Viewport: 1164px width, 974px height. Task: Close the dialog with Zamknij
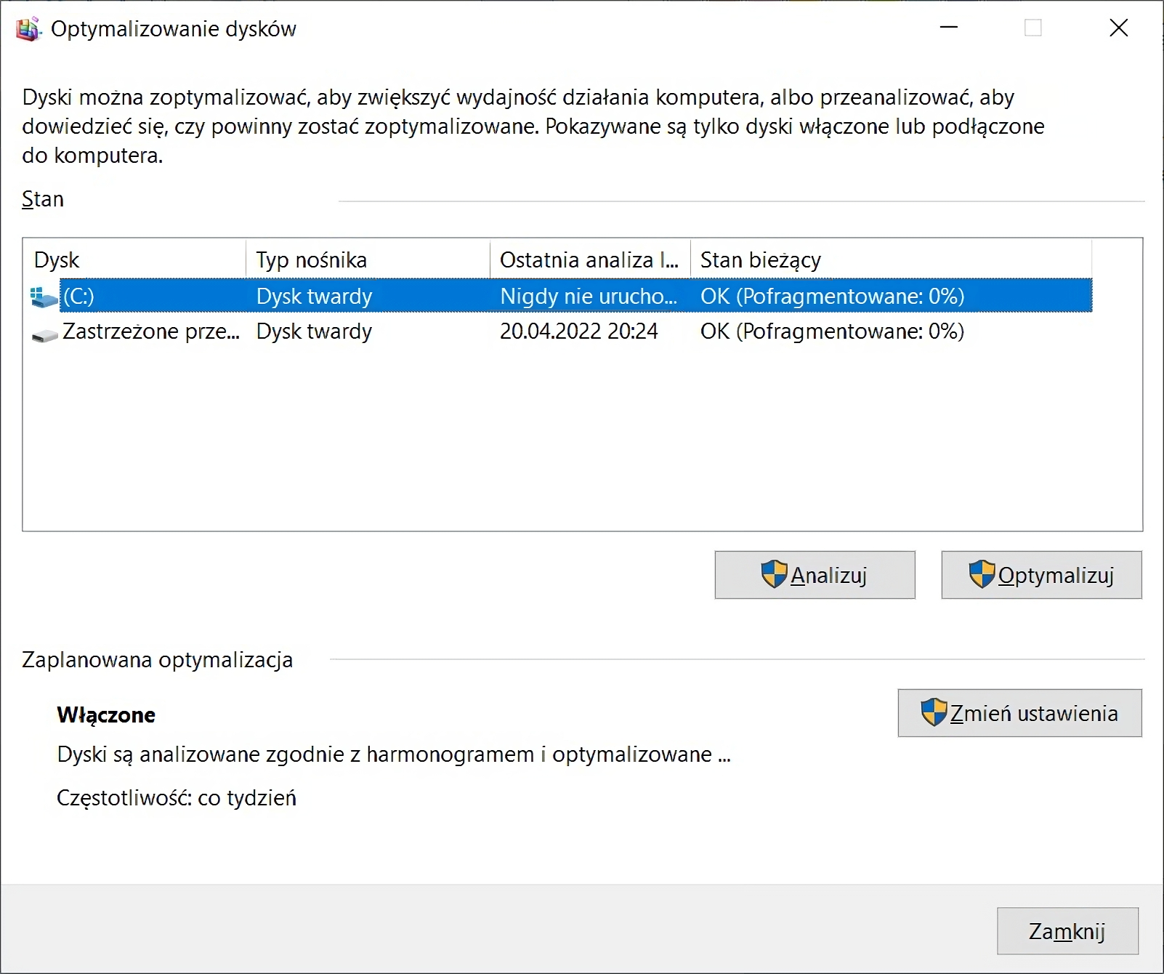(x=1067, y=931)
